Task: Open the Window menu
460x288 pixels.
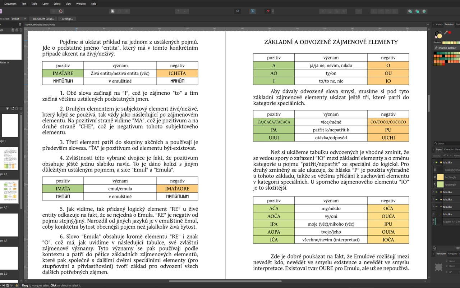Action: tap(81, 4)
